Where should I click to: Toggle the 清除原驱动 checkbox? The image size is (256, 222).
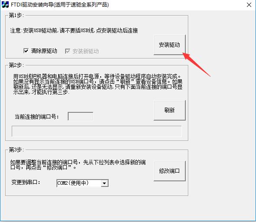click(x=26, y=51)
